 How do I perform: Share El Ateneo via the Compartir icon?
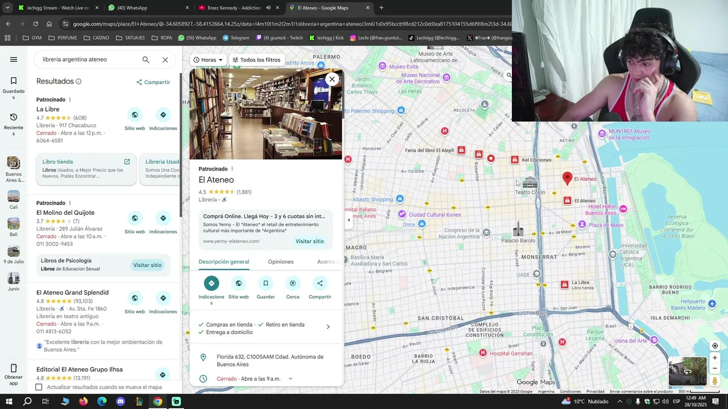pos(320,283)
